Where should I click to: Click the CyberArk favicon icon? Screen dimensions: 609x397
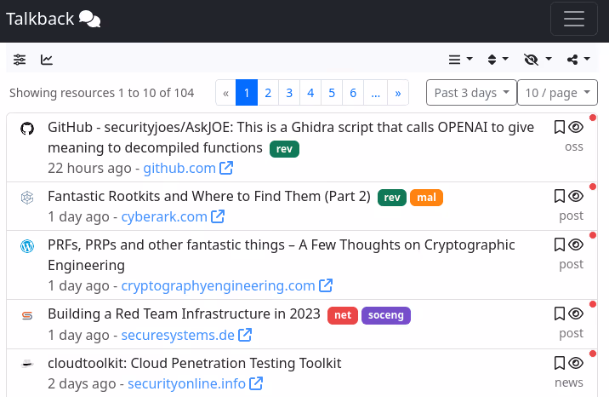pos(27,198)
